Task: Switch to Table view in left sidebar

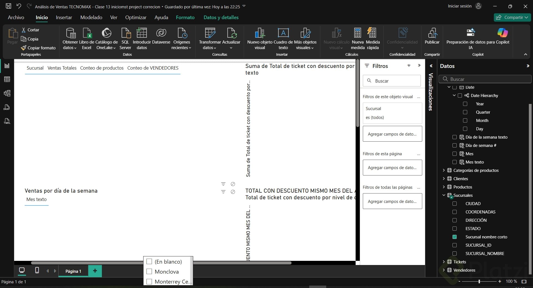Action: (7, 80)
